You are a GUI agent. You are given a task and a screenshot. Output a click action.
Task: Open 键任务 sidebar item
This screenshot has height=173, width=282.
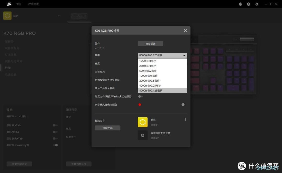coord(9,41)
